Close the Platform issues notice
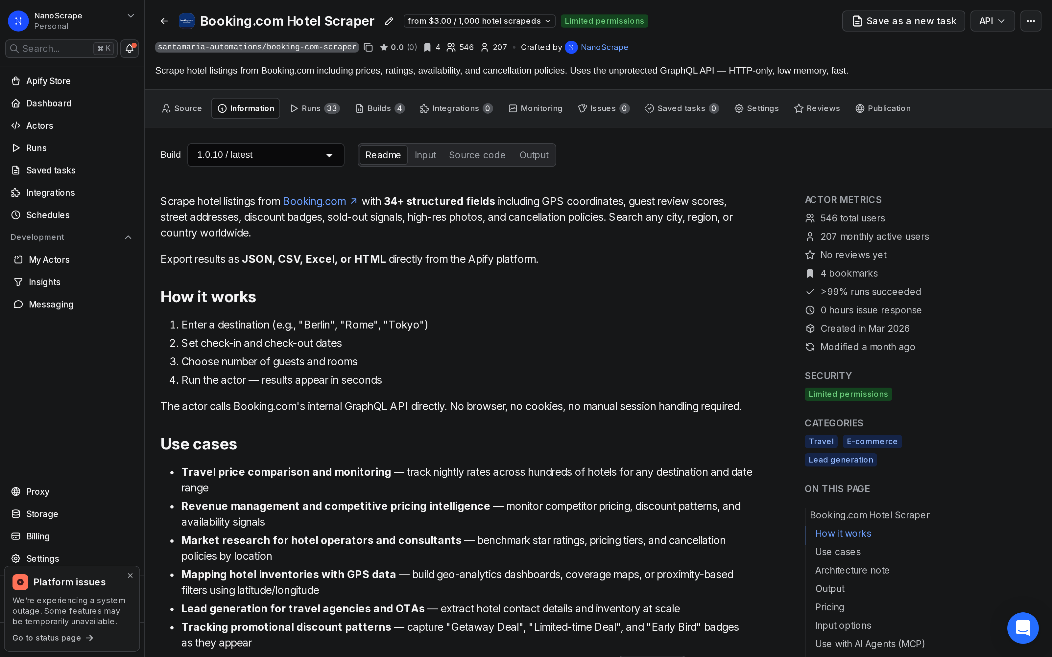 coord(130,575)
